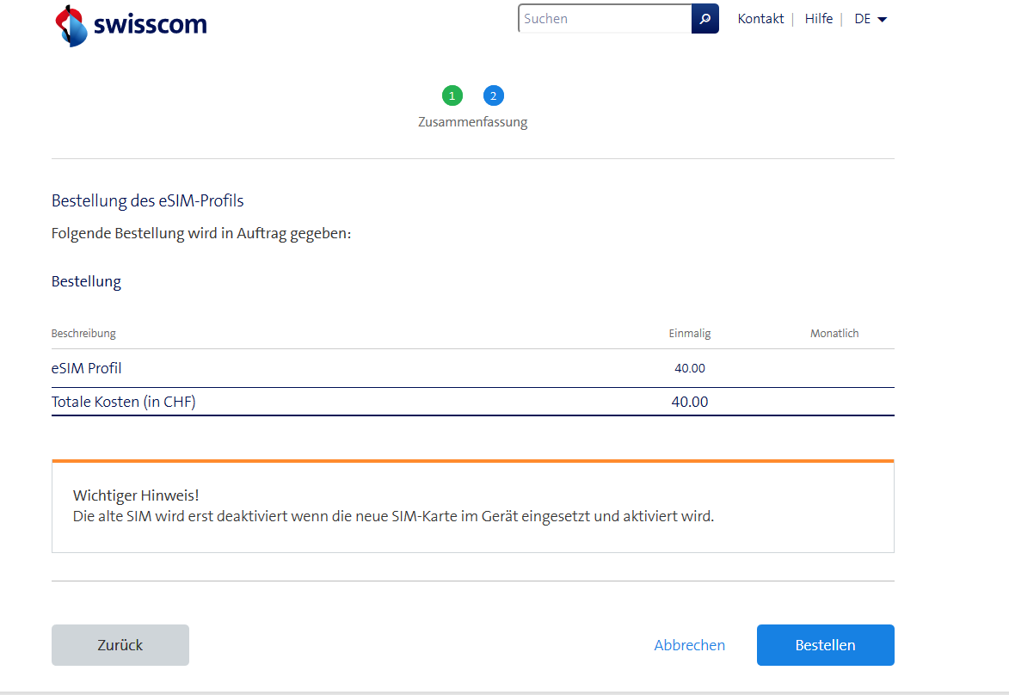Confirm order with Bestellen button
Screen dimensions: 1009x695
pos(825,645)
